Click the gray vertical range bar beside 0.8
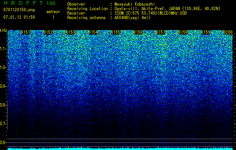The width and height of the screenshot is (236, 150). pyautogui.click(x=7, y=115)
